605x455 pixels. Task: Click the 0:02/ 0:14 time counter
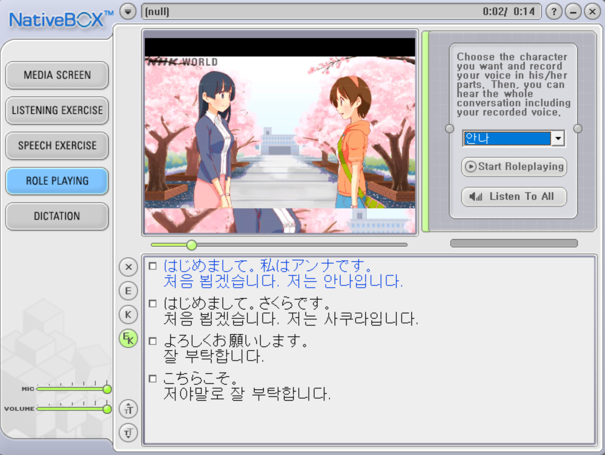[509, 12]
